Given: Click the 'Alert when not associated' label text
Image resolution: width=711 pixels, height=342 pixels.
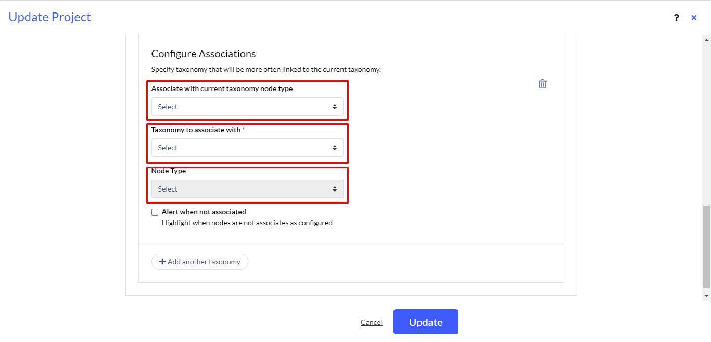Looking at the screenshot, I should click(204, 212).
